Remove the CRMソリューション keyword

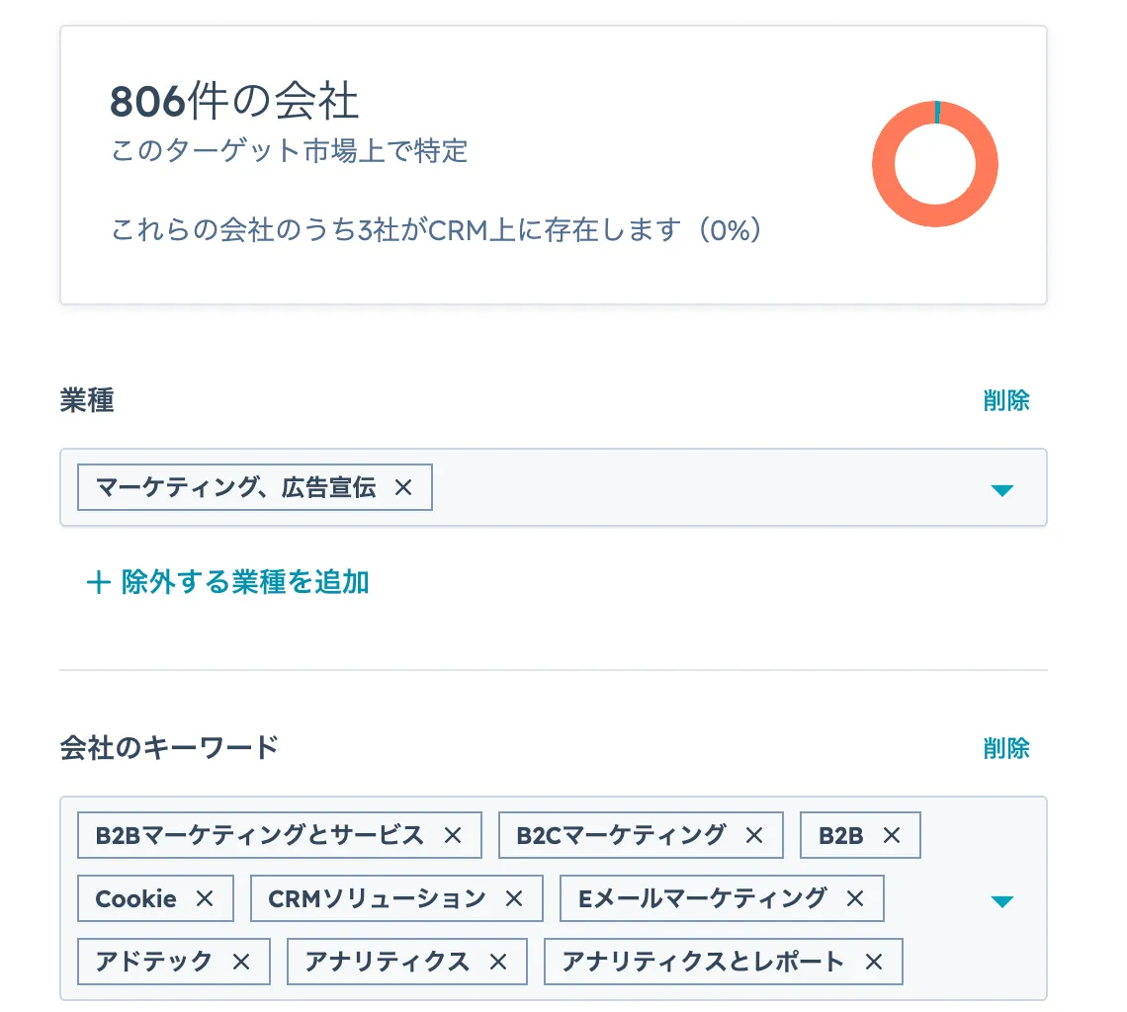[513, 898]
